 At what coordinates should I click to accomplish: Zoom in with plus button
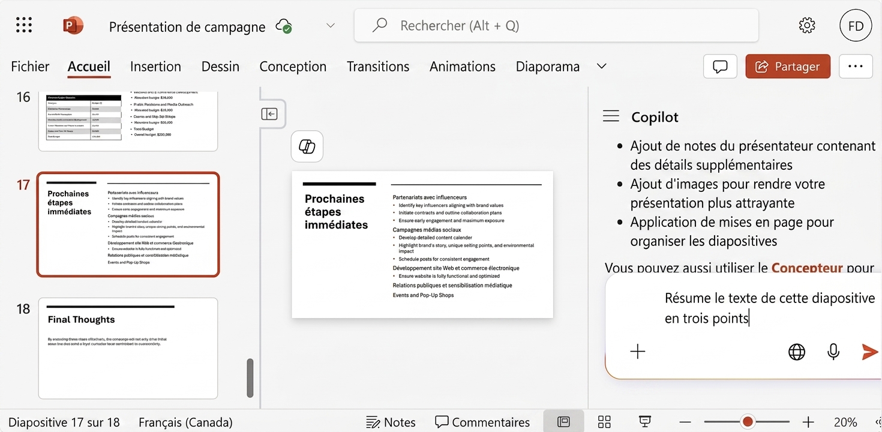tap(809, 422)
